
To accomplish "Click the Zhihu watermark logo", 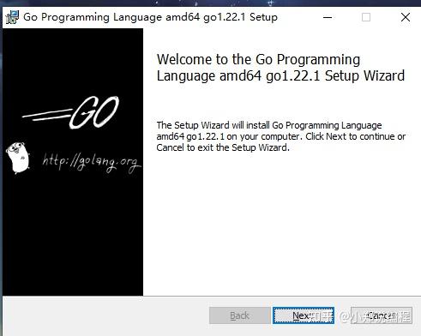I will [322, 316].
